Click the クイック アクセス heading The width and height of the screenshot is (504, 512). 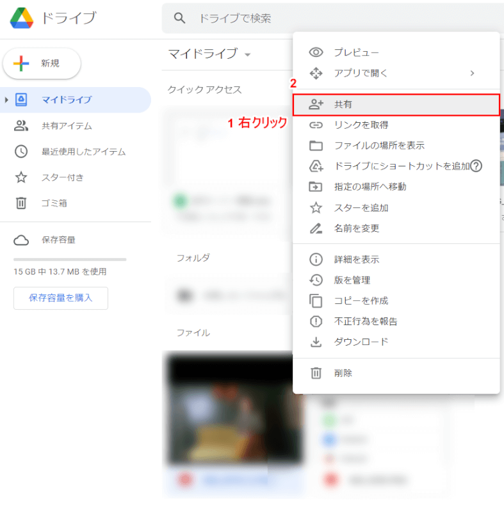204,90
